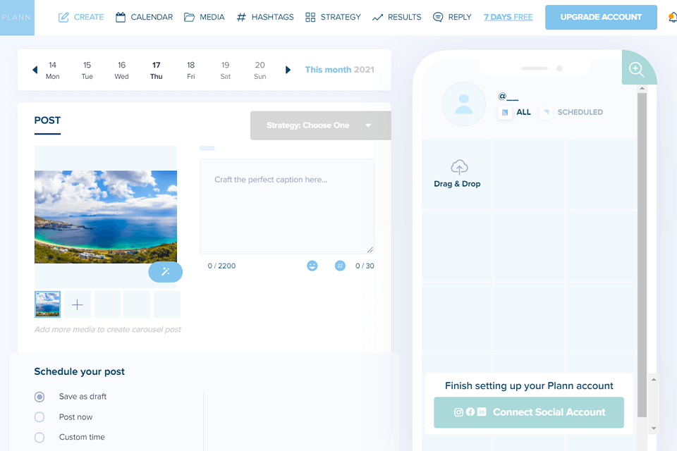
Task: Click the Plann logo
Action: (17, 17)
